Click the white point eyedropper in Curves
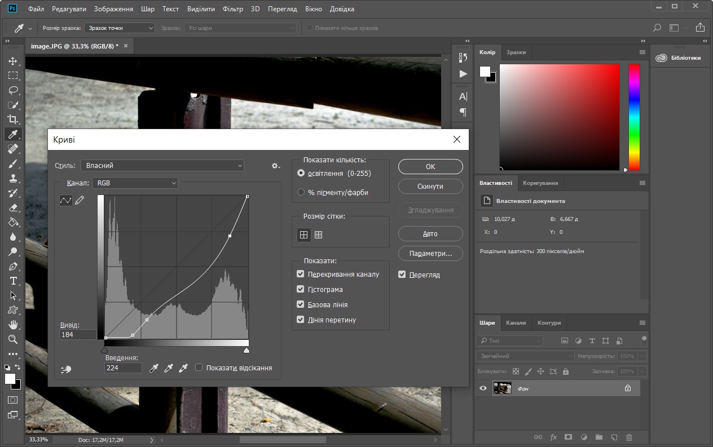This screenshot has width=713, height=447. coord(183,368)
